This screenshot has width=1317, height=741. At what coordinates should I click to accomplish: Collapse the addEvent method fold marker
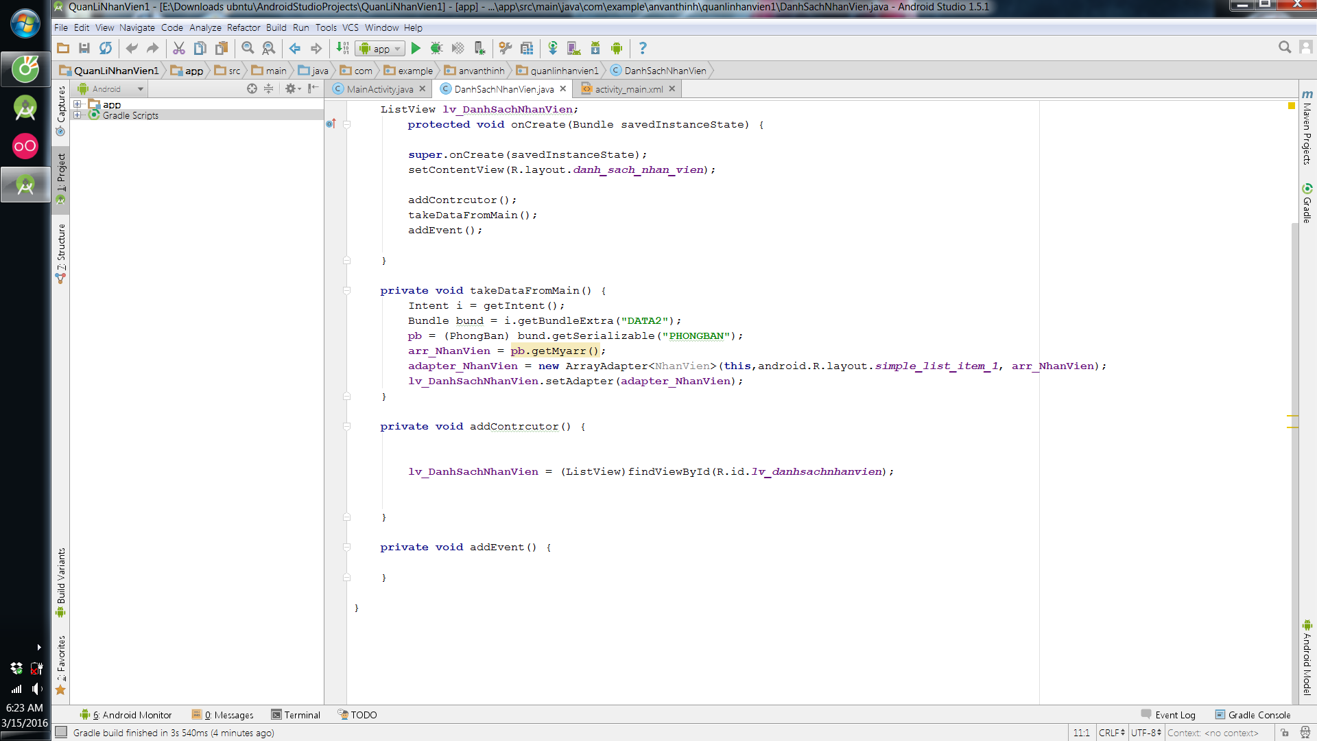pyautogui.click(x=347, y=547)
